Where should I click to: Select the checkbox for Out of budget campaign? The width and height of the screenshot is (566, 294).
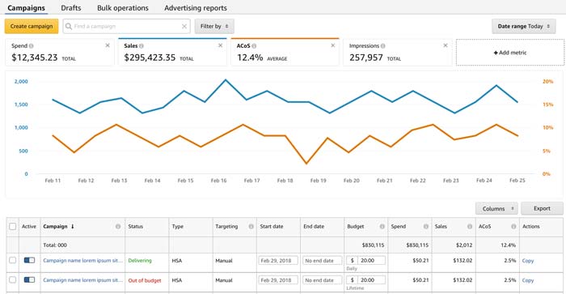pos(13,280)
